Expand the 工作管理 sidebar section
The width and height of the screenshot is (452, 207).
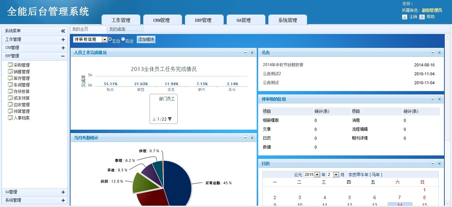click(63, 40)
